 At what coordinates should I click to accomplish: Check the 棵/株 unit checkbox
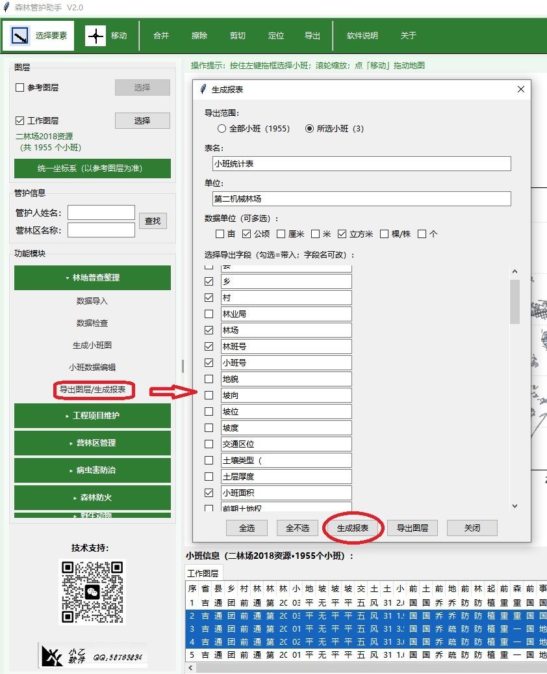pyautogui.click(x=385, y=234)
